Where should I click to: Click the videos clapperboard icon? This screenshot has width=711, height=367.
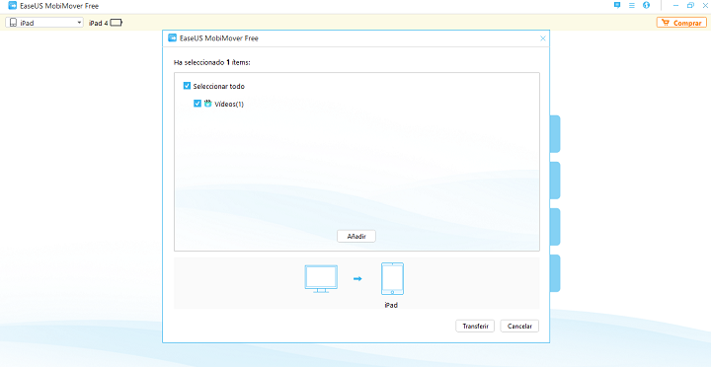(207, 104)
